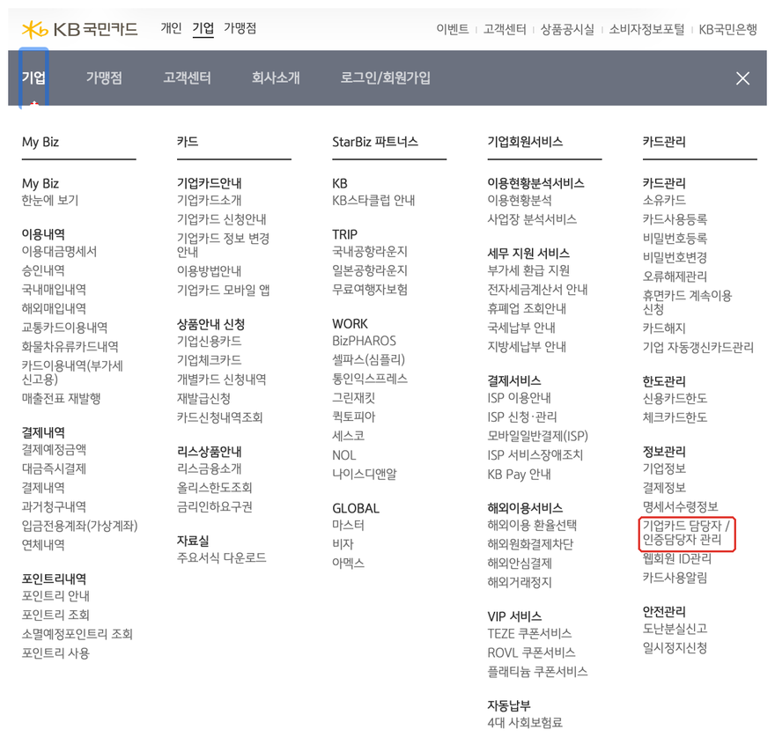Open 로그인/회원가입 in gray navigation bar
Screen dimensions: 775x752
coord(385,77)
